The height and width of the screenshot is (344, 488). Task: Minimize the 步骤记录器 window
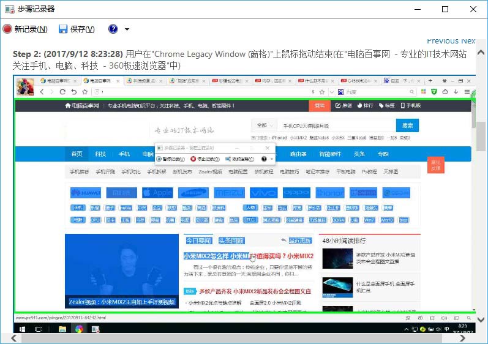tap(418, 9)
